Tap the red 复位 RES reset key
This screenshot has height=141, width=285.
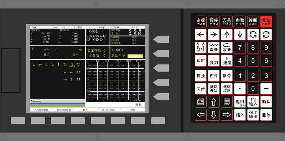click(x=266, y=22)
